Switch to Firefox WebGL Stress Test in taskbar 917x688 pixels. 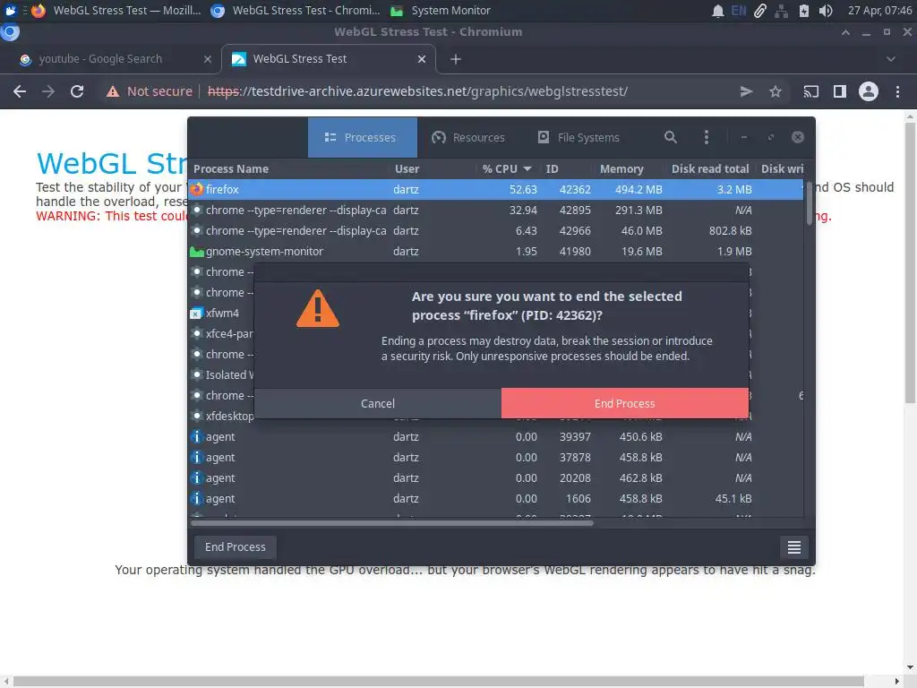(x=116, y=11)
